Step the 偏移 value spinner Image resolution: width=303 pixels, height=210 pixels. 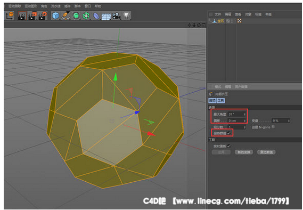(x=244, y=120)
